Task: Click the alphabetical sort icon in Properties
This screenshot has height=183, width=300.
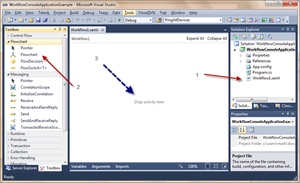Action: (242, 130)
